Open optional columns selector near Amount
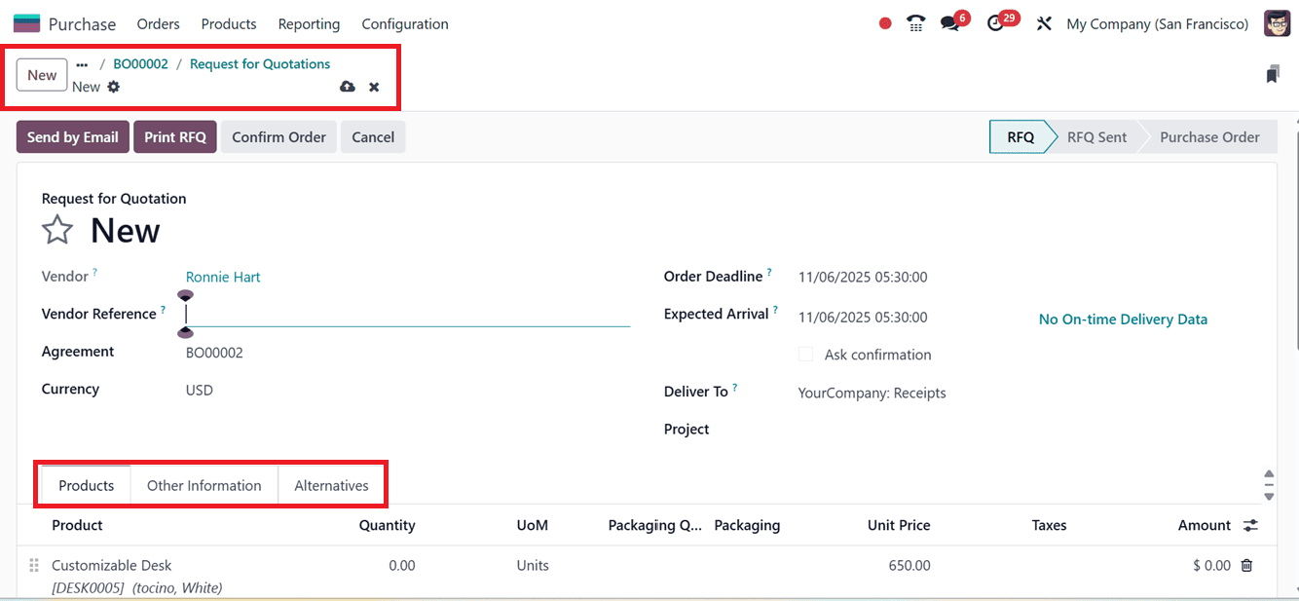Screen dimensions: 1299x601 coord(1249,525)
